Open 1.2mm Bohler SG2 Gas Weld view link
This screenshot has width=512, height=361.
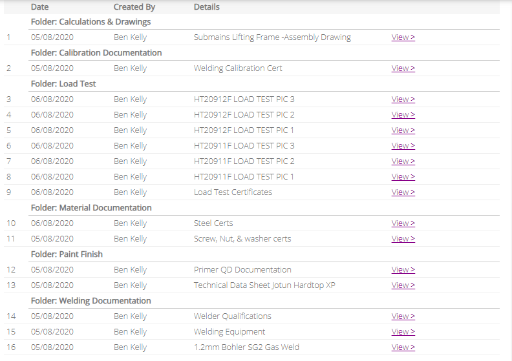(x=403, y=347)
